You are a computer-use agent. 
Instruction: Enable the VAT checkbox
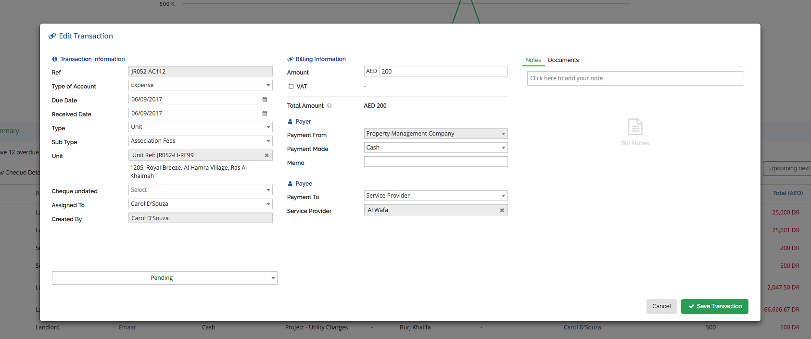(291, 87)
